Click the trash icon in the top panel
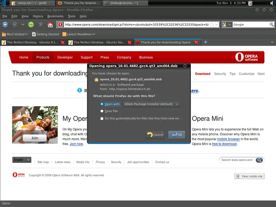This screenshot has width=276, height=207. [x=250, y=3]
